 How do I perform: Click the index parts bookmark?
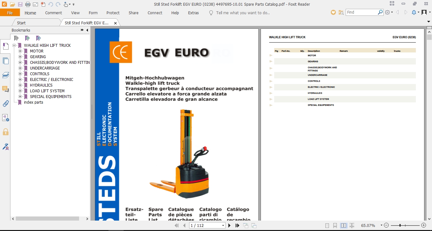34,102
